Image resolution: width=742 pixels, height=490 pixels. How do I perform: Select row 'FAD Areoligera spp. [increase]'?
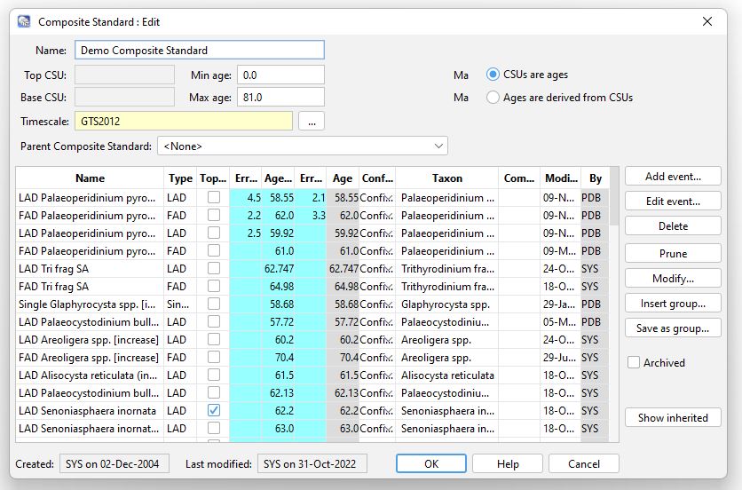pos(312,358)
